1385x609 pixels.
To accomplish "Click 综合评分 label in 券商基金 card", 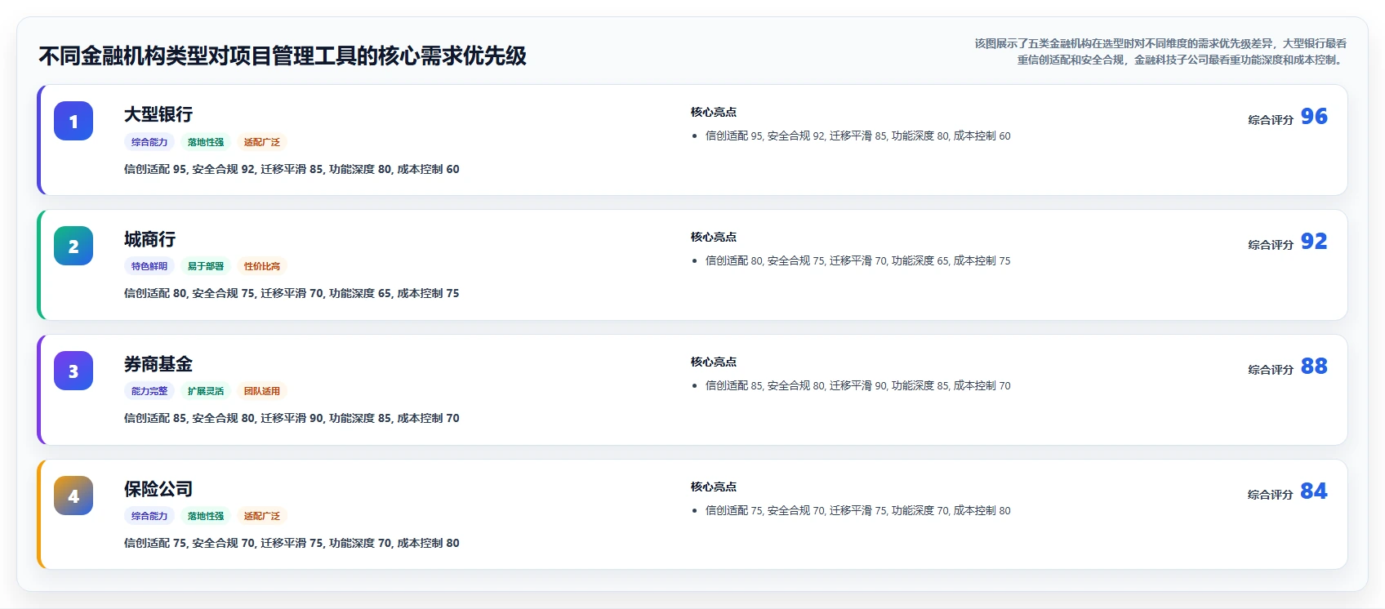I will click(1271, 370).
